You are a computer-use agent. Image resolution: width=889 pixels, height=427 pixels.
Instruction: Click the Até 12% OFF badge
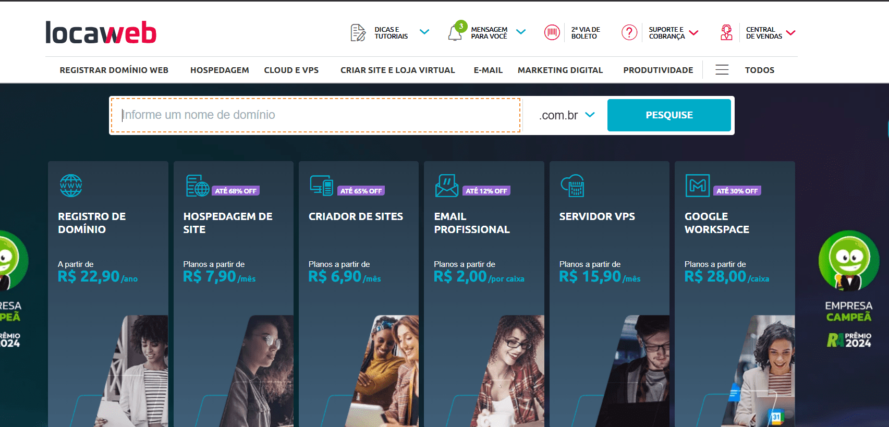[x=486, y=191]
